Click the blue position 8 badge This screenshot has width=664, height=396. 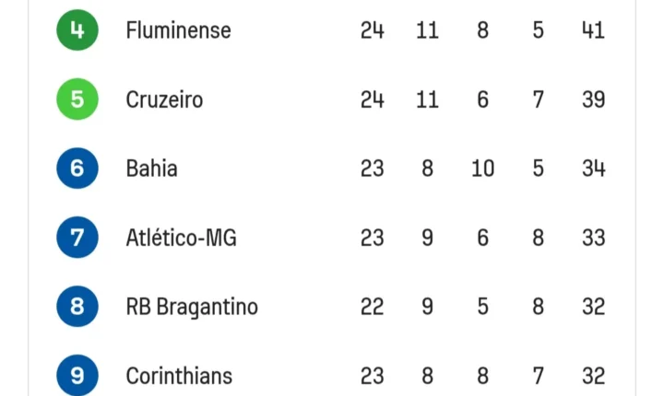click(x=77, y=307)
